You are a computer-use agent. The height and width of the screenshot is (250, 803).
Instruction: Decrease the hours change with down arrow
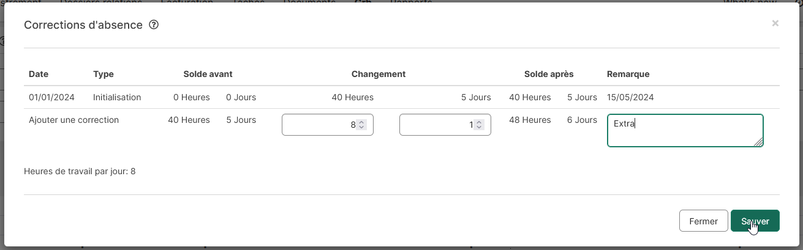pyautogui.click(x=361, y=127)
